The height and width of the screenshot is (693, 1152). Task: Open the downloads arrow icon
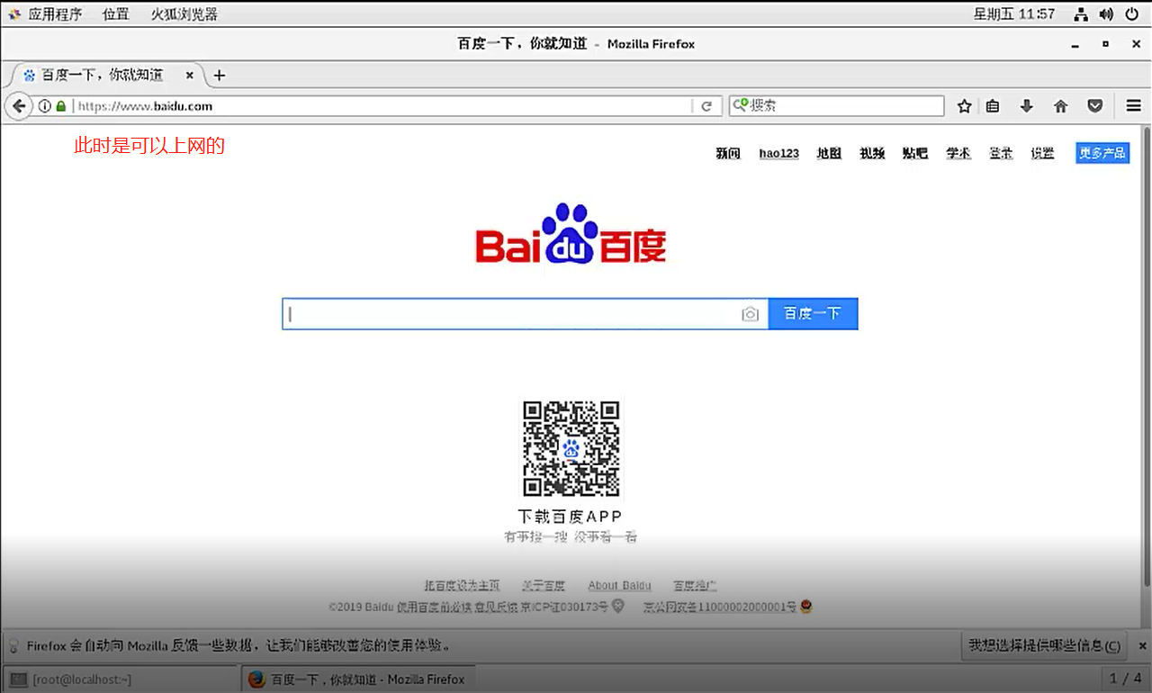tap(1026, 105)
